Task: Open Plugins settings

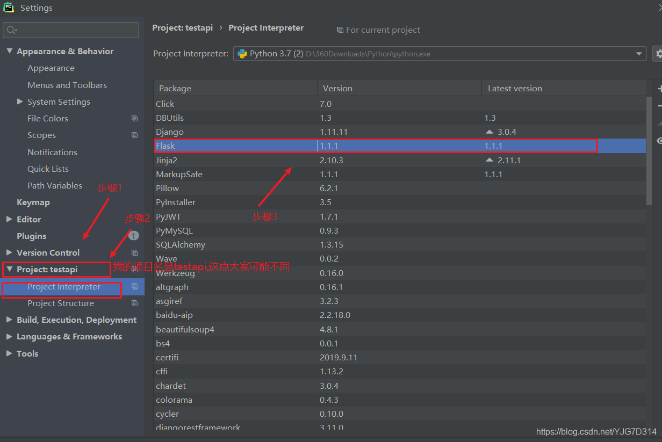Action: pos(31,236)
